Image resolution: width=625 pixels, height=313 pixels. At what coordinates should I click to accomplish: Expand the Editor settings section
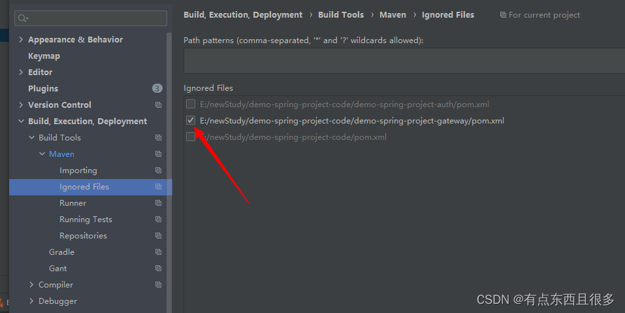(21, 72)
